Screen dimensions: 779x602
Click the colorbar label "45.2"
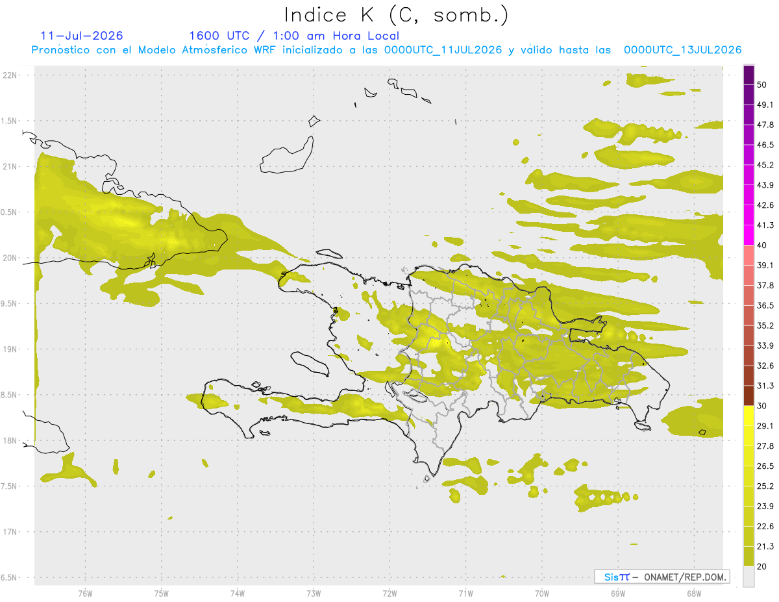click(765, 166)
